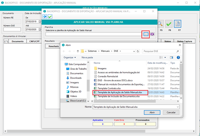Select Imagens in the navigation pane
This screenshot has width=200, height=136.
73,82
